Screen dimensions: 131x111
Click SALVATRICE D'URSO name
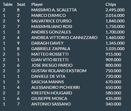click(x=52, y=21)
